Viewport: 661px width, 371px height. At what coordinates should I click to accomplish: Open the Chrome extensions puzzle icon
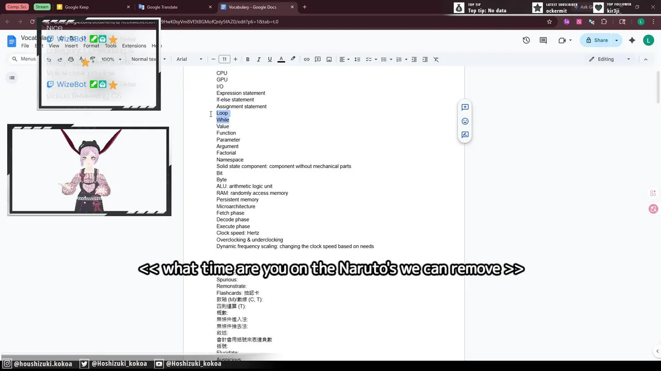tap(604, 22)
